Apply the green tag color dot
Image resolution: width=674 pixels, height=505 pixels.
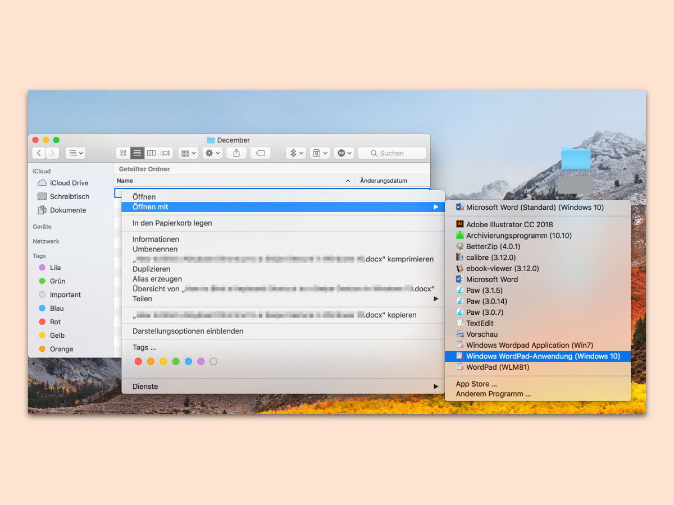click(176, 361)
